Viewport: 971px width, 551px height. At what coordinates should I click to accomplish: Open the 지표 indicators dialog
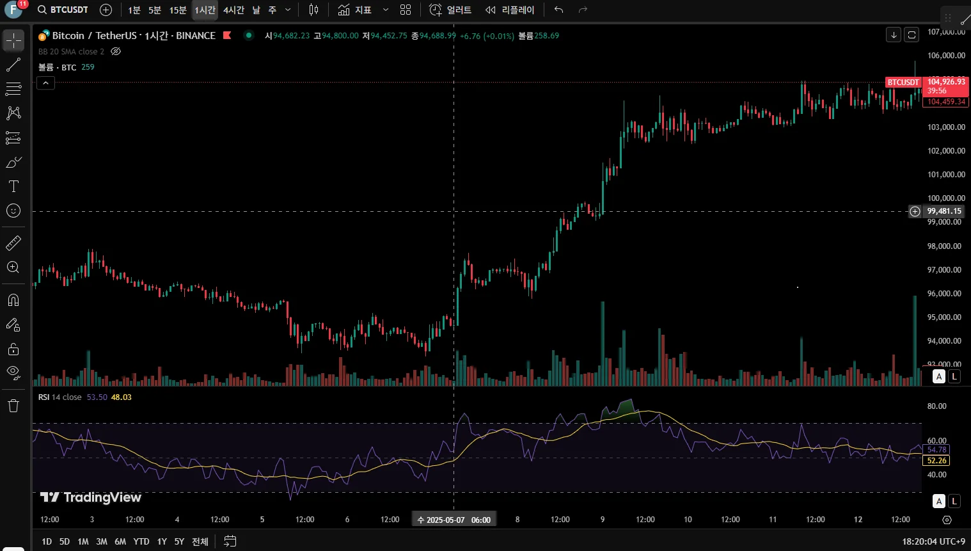click(x=355, y=10)
